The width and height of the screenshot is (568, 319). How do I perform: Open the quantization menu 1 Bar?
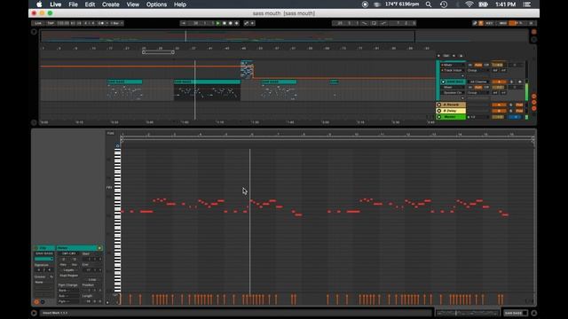point(115,23)
